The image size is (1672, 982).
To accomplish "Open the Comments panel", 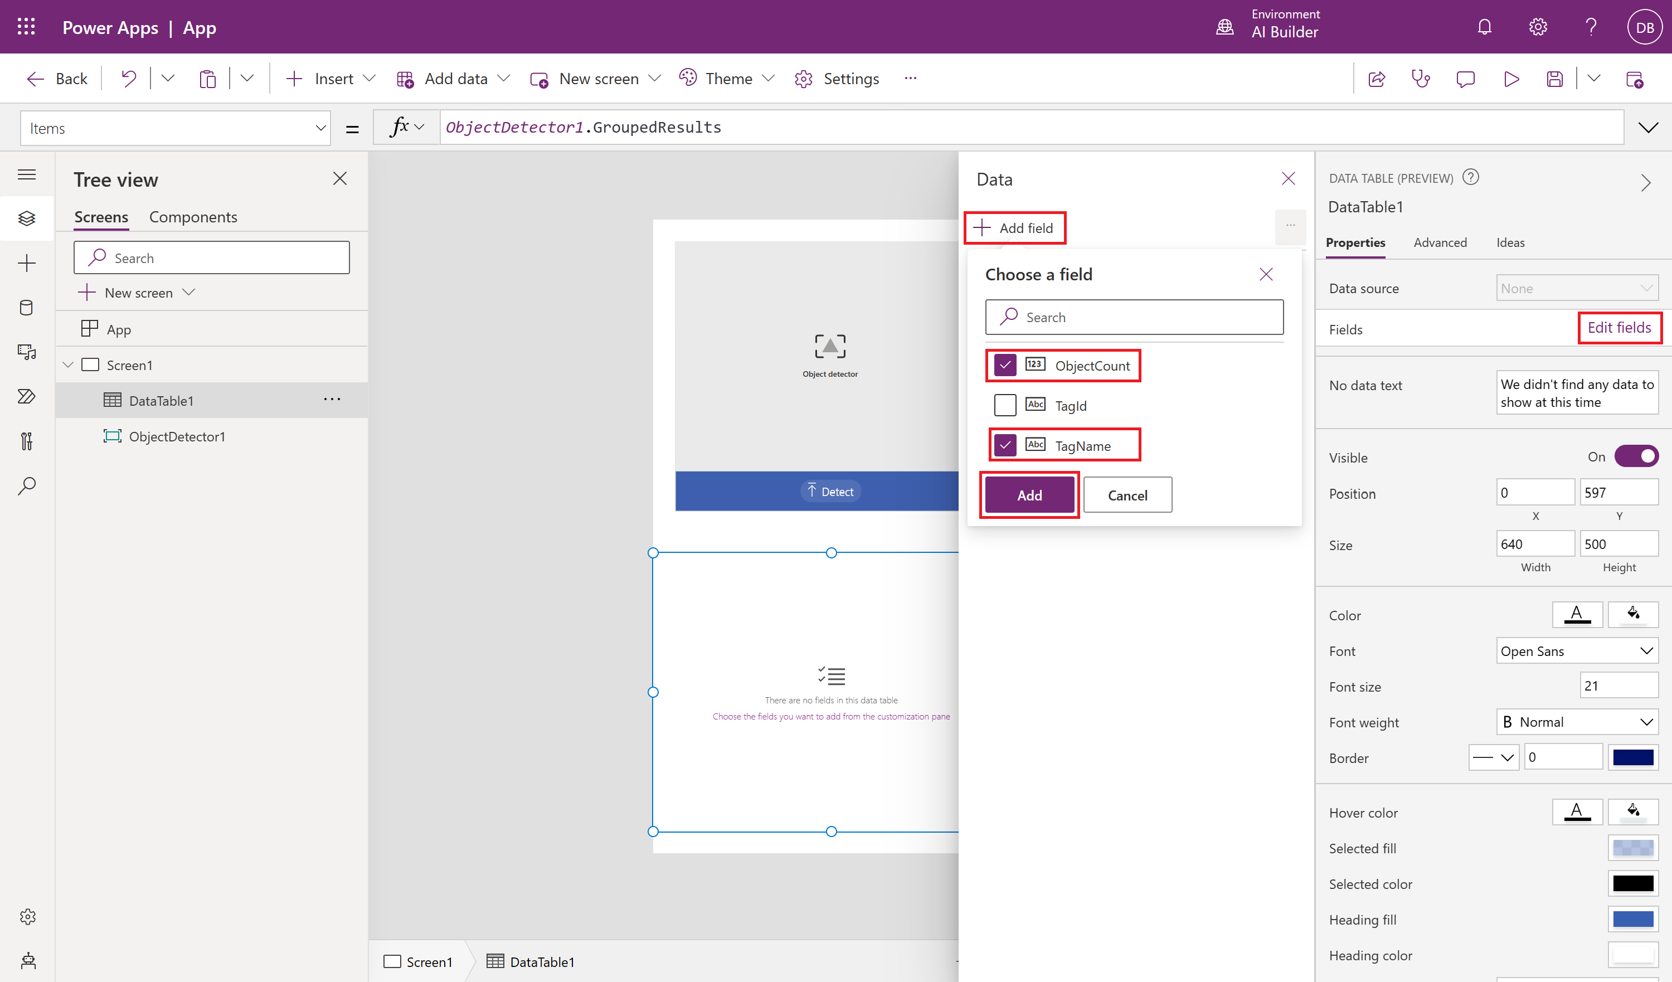I will [x=1466, y=78].
